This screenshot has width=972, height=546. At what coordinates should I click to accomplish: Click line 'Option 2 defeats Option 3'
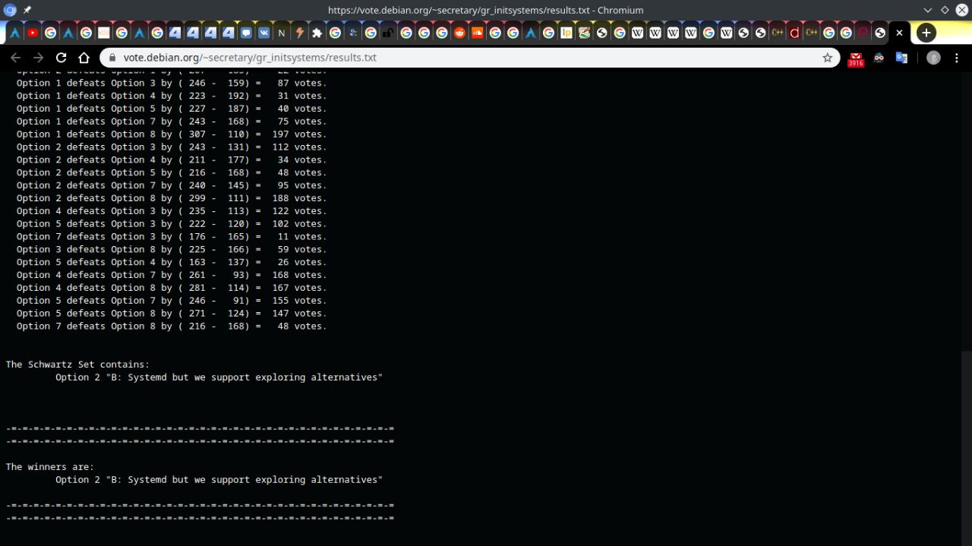(172, 147)
